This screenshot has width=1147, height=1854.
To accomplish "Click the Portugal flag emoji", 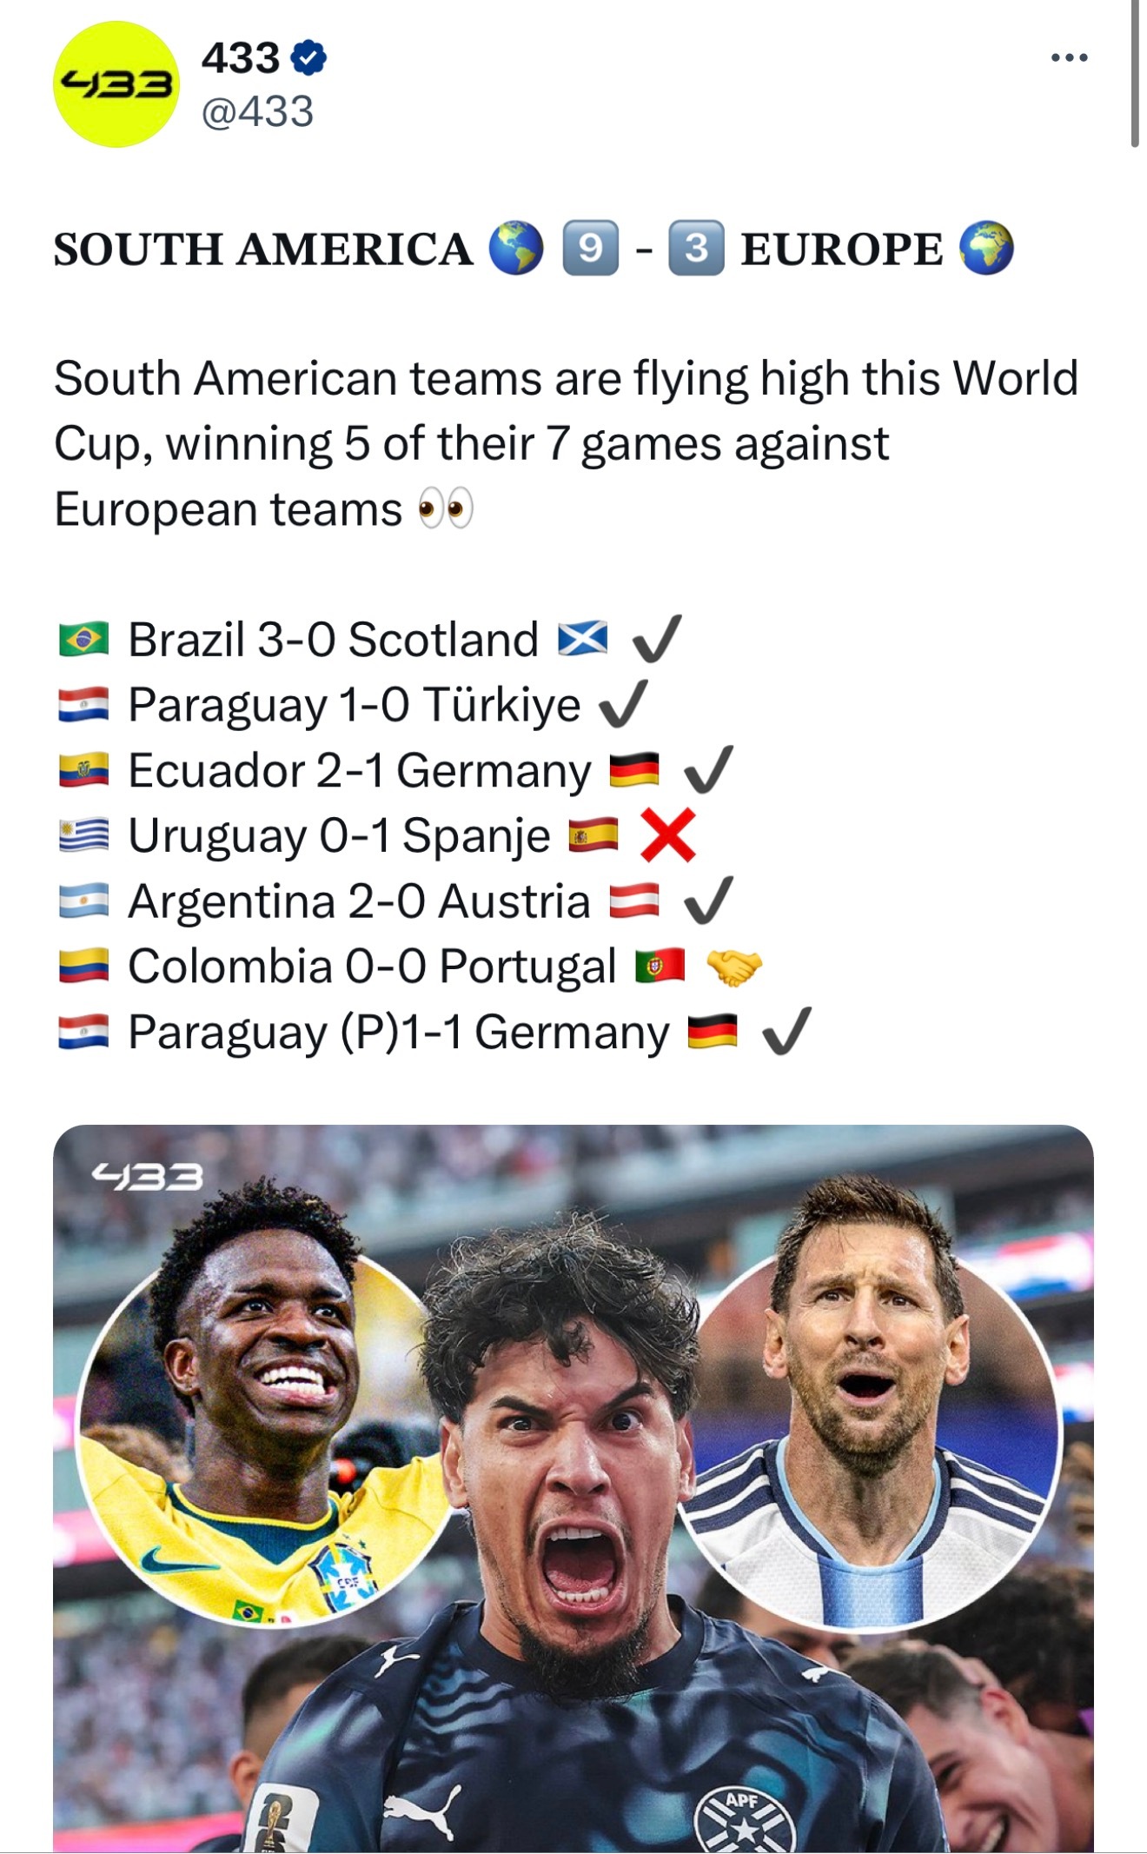I will 660,967.
